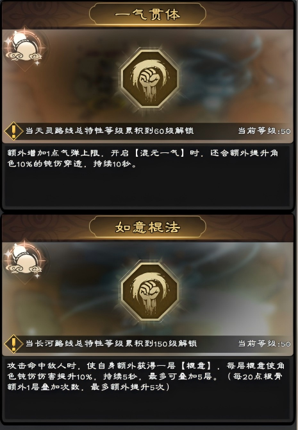298x430 pixels.
Task: Click the 钝伤穿透 text in first description
Action: pos(63,164)
